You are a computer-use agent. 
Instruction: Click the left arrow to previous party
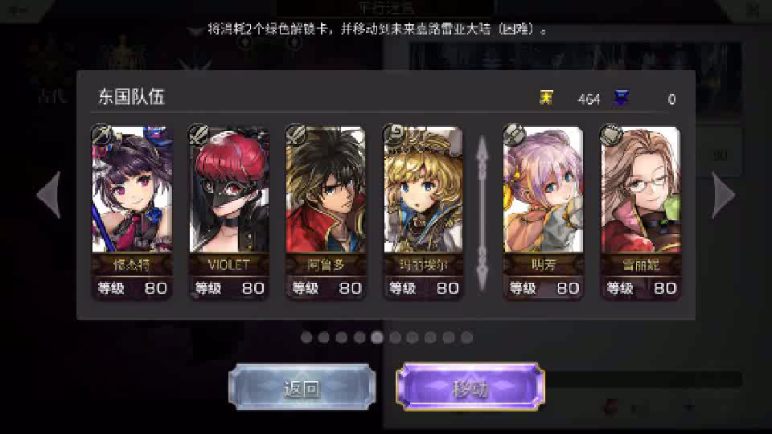click(x=50, y=194)
